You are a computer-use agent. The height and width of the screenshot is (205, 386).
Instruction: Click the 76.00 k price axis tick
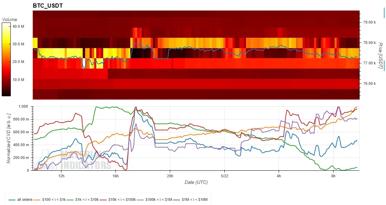370,83
